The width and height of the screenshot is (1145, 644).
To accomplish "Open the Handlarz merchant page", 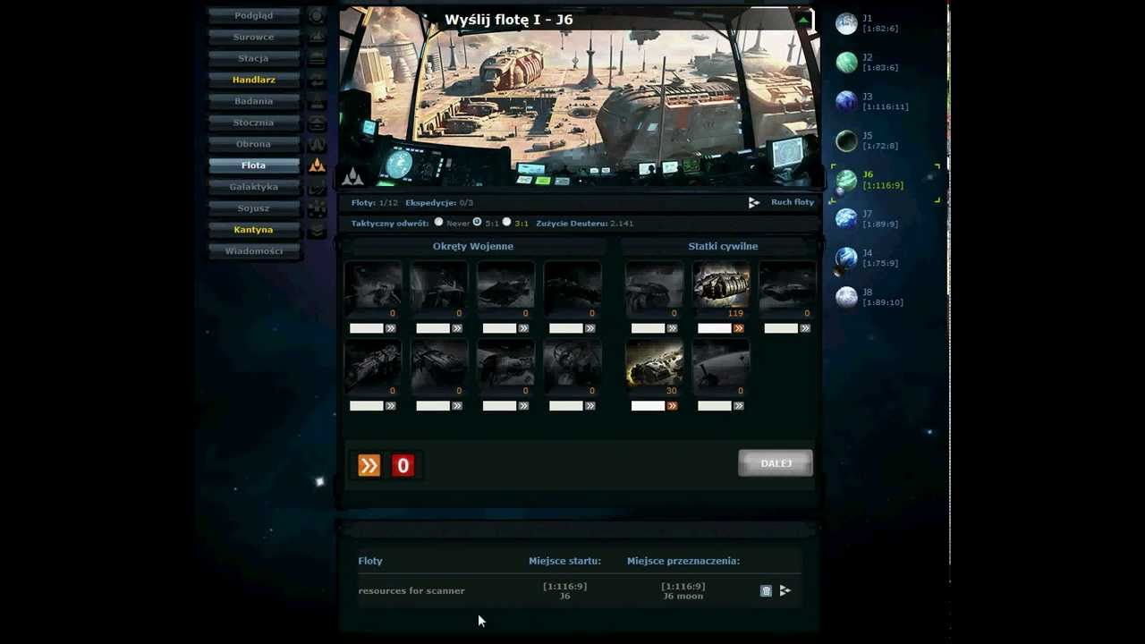I will pyautogui.click(x=254, y=80).
